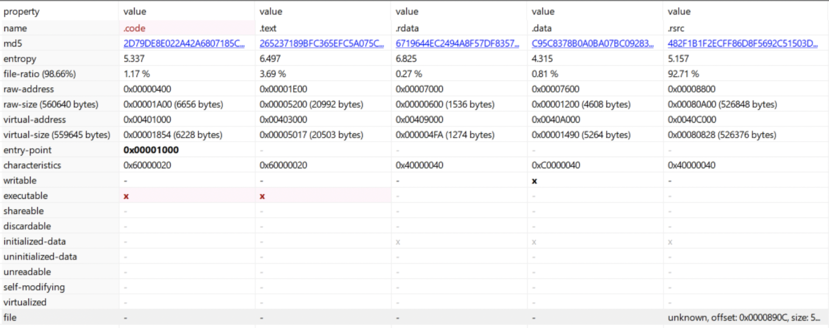Select virtual-size 0x000004FA (1274 bytes)

click(x=445, y=135)
